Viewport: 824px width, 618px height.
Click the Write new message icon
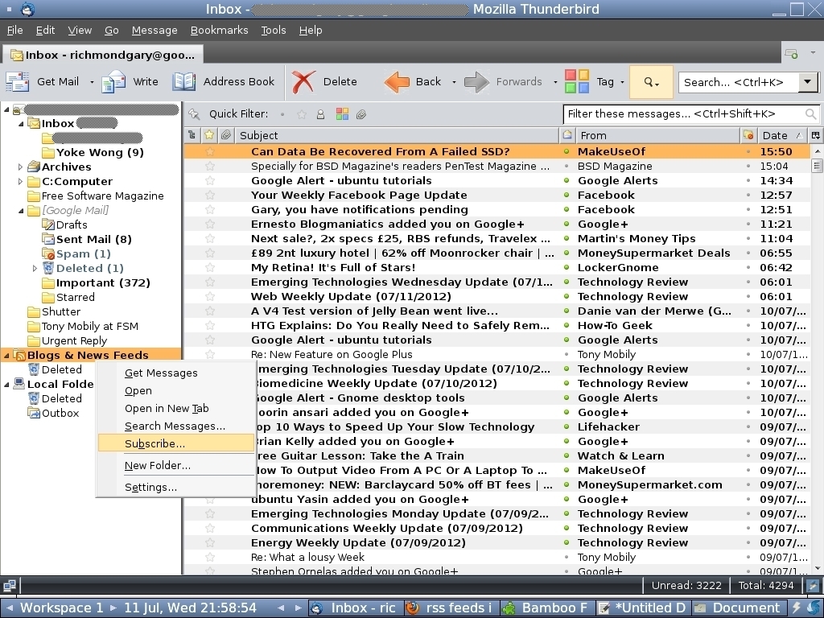(113, 82)
